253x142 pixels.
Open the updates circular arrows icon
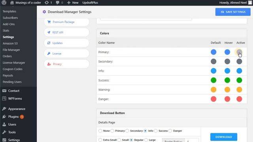(47, 3)
